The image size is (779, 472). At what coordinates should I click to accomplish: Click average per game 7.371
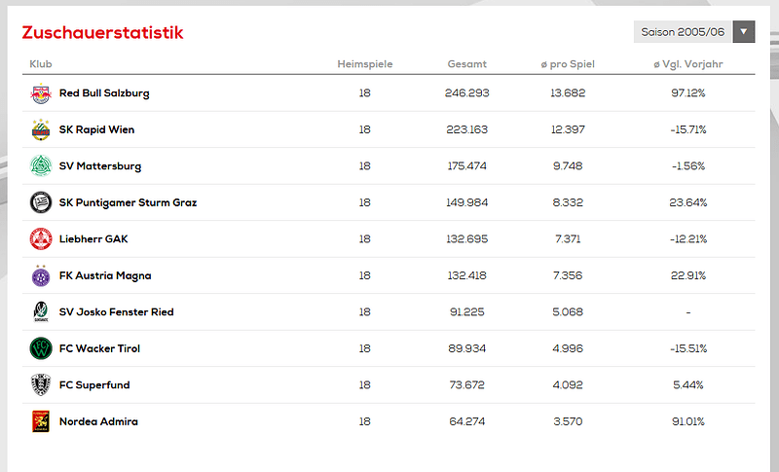(x=568, y=239)
